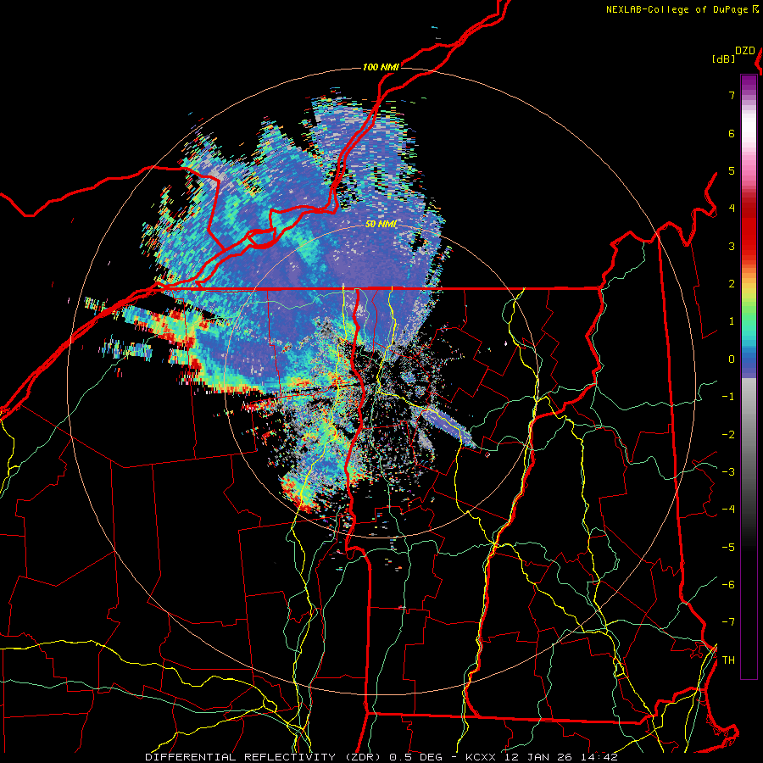Click the DZD legend title

click(745, 51)
